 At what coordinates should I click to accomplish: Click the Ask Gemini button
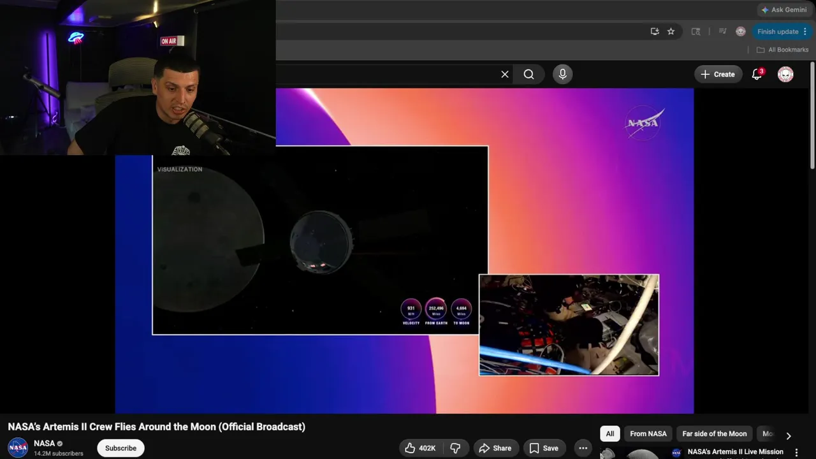click(784, 10)
